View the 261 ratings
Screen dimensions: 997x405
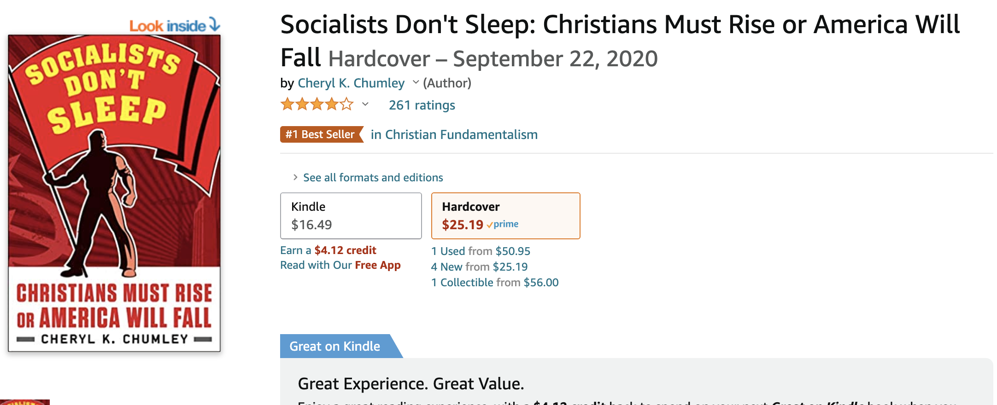[x=422, y=105]
